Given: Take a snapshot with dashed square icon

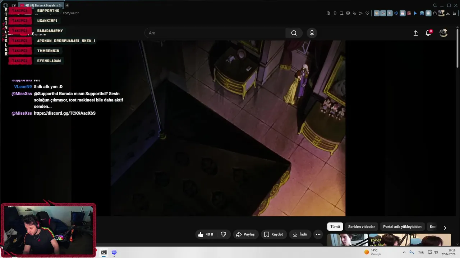Looking at the screenshot, I should click(x=341, y=13).
